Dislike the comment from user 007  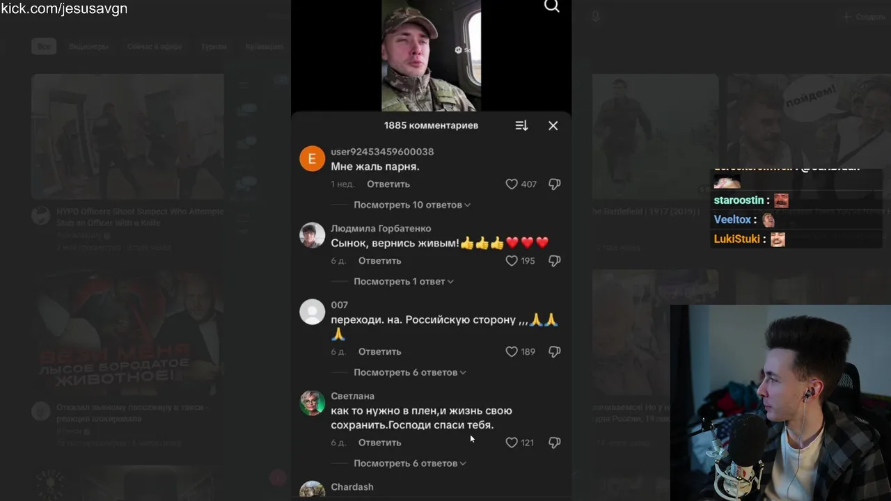click(555, 352)
